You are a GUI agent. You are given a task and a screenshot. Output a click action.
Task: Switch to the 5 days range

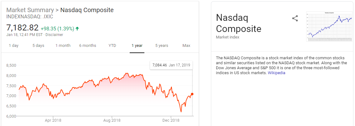38,46
